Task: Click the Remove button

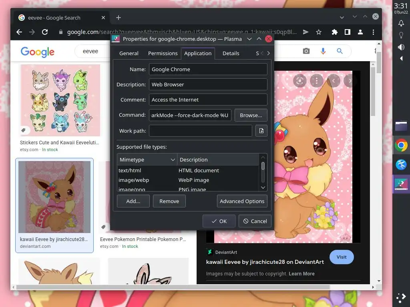Action: click(169, 201)
